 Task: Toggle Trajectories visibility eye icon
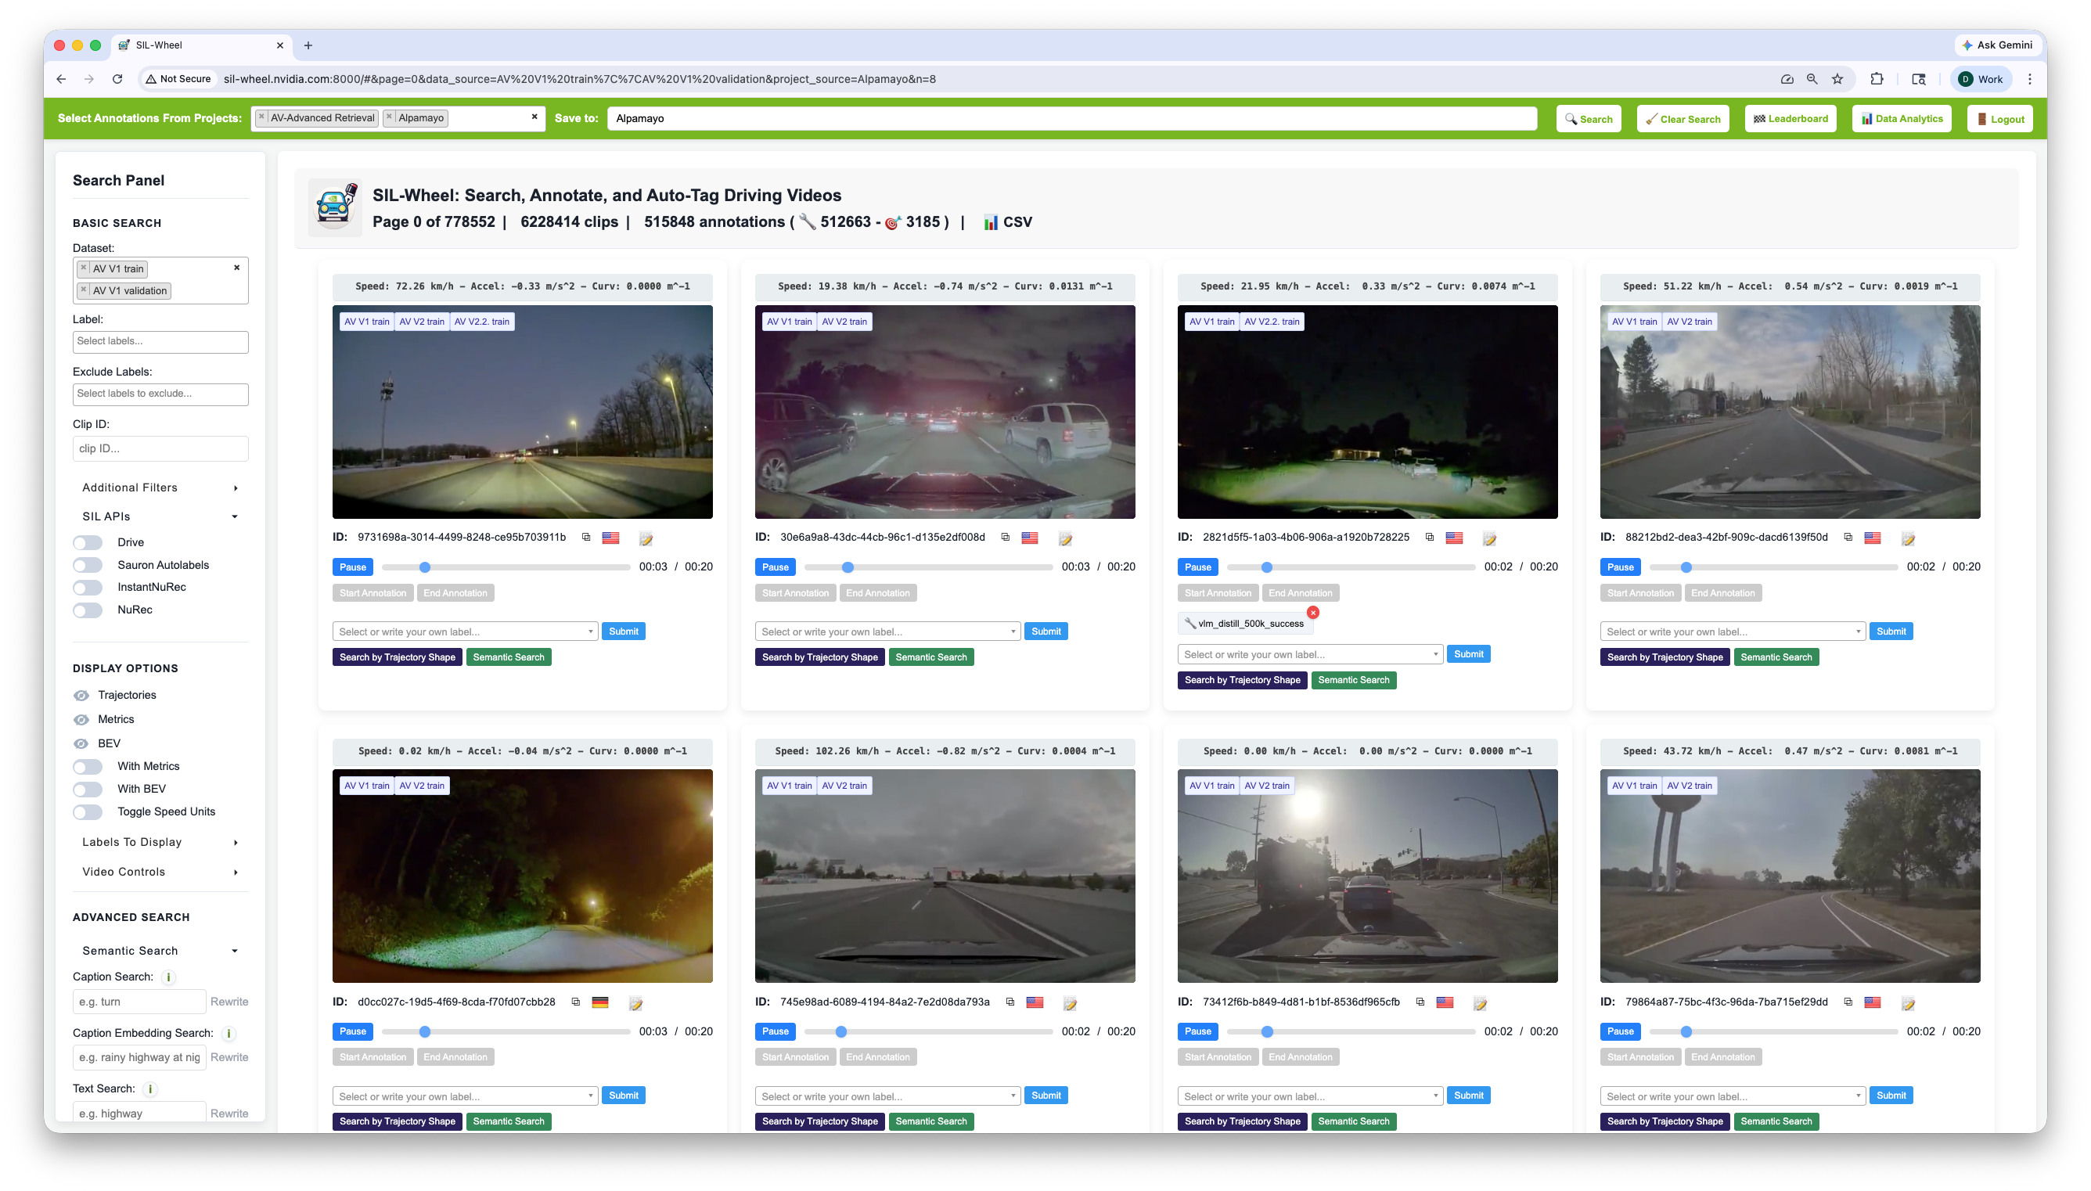click(x=81, y=696)
